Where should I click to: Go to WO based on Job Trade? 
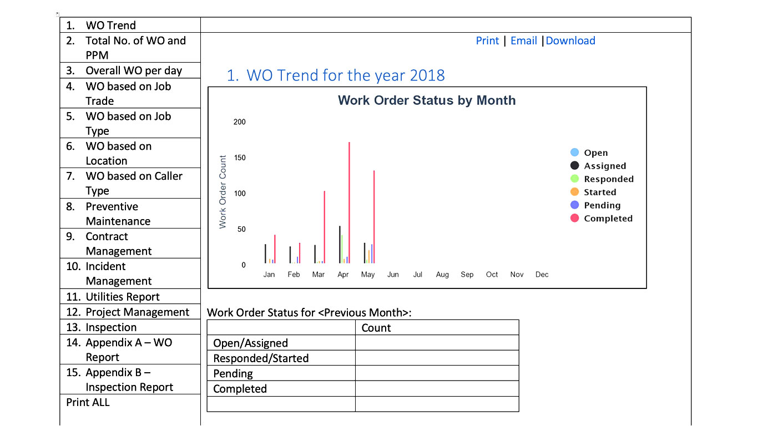coord(128,93)
